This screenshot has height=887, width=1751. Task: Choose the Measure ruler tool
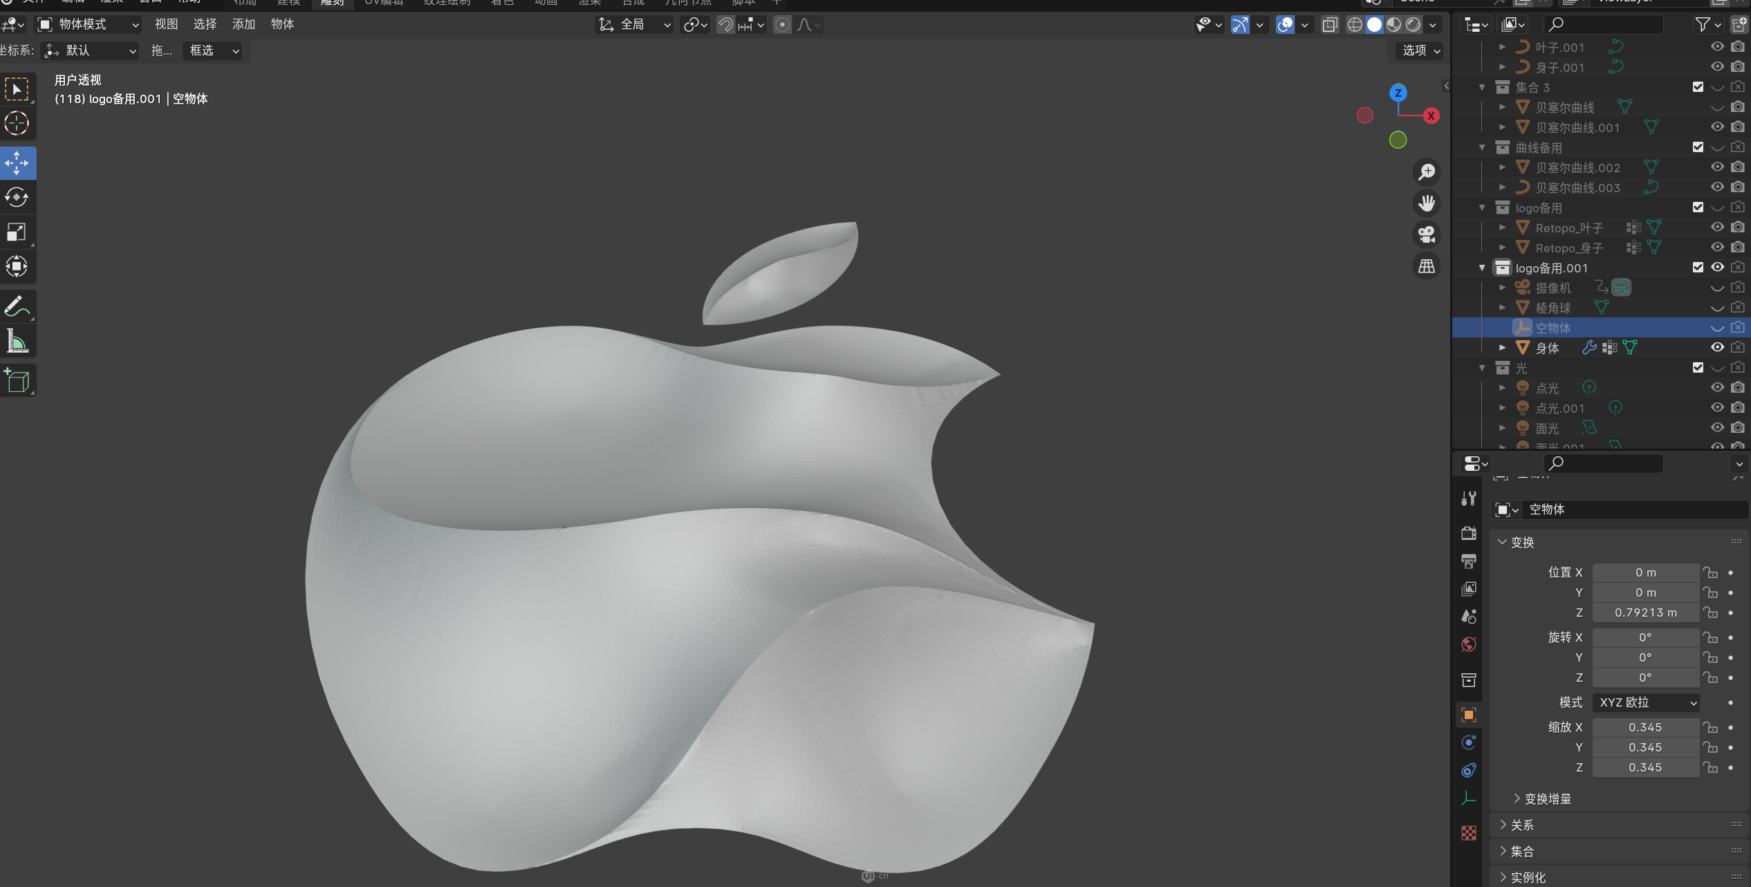pyautogui.click(x=17, y=341)
